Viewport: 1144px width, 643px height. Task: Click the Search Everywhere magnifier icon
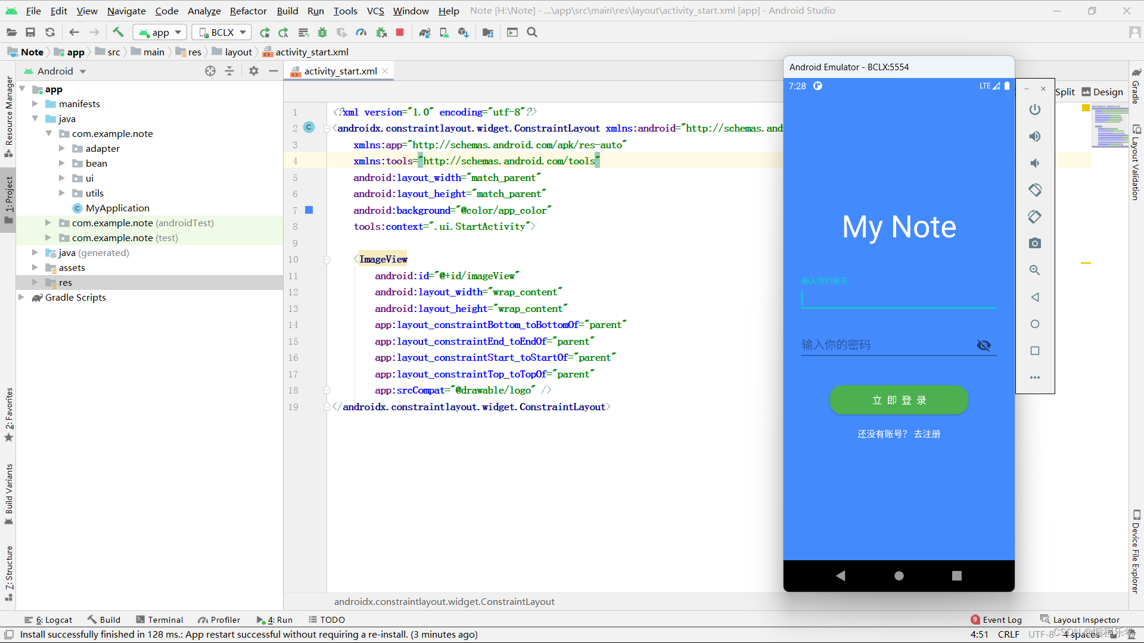coord(532,32)
